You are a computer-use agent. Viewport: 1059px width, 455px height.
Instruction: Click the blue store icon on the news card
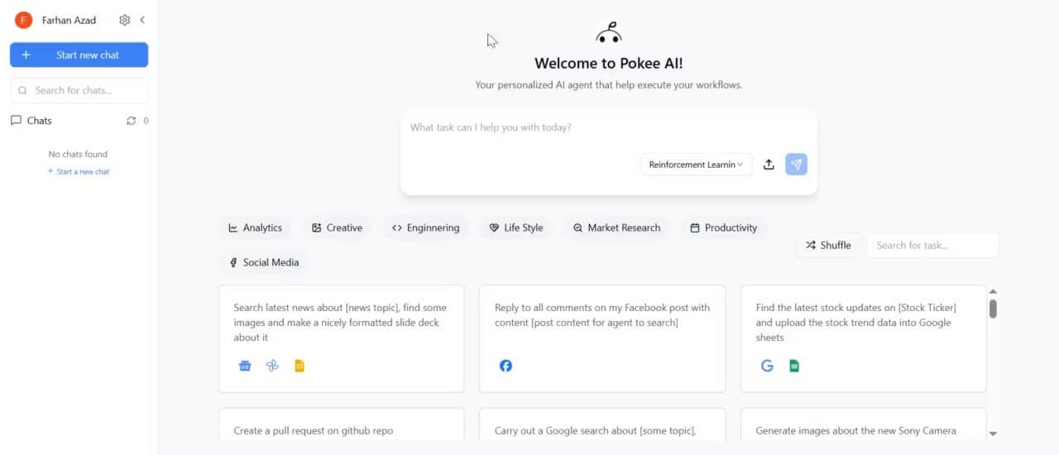click(245, 366)
